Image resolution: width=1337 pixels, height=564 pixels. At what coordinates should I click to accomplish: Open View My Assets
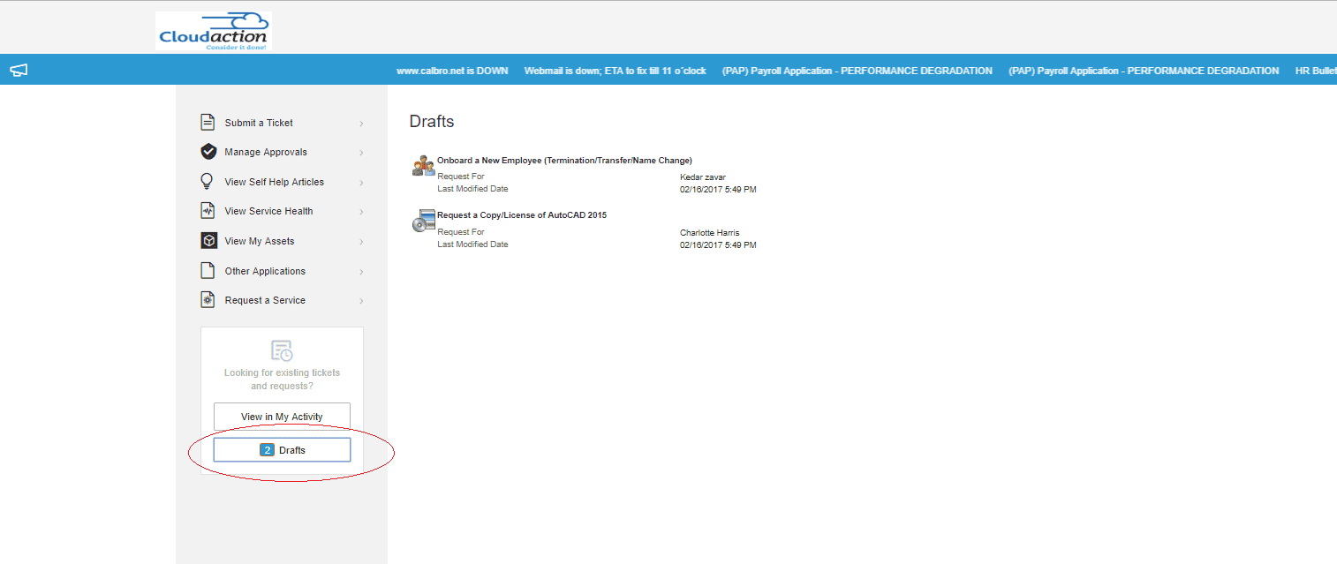pyautogui.click(x=282, y=241)
